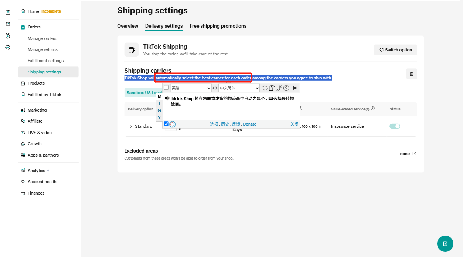Select the Delivery settings tab

coord(164,26)
